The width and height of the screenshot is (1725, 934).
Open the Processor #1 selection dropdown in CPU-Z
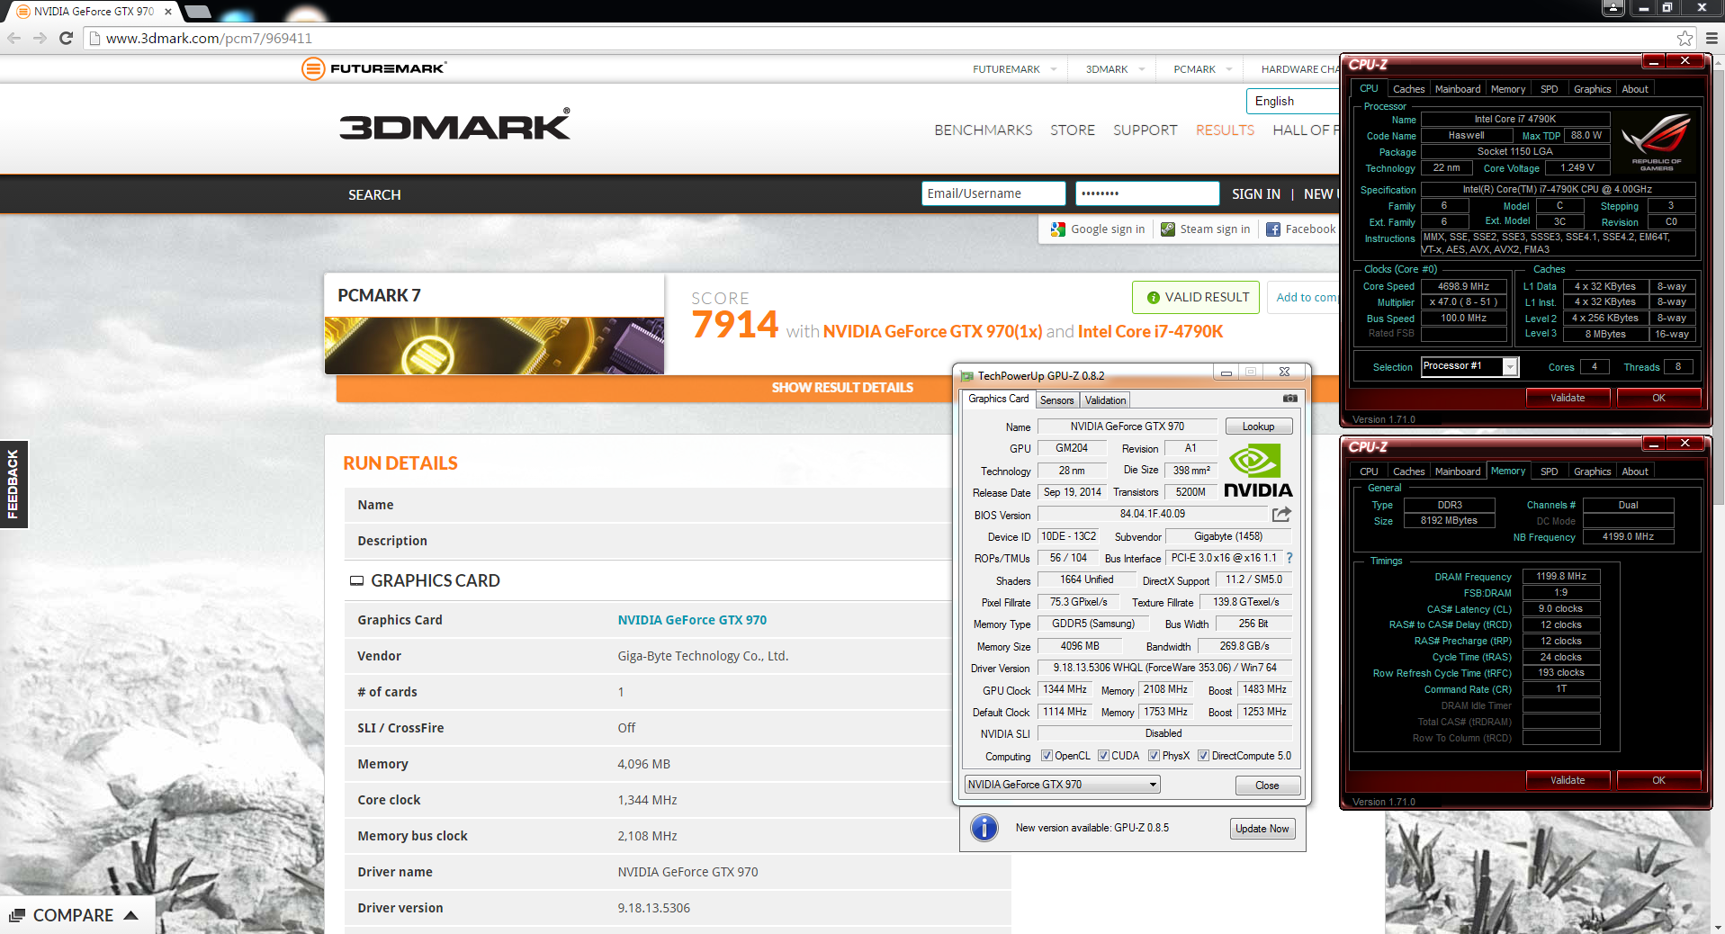[x=1469, y=366]
